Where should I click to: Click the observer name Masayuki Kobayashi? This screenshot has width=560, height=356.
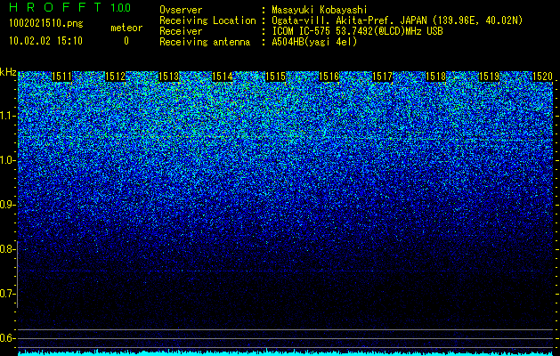click(320, 10)
